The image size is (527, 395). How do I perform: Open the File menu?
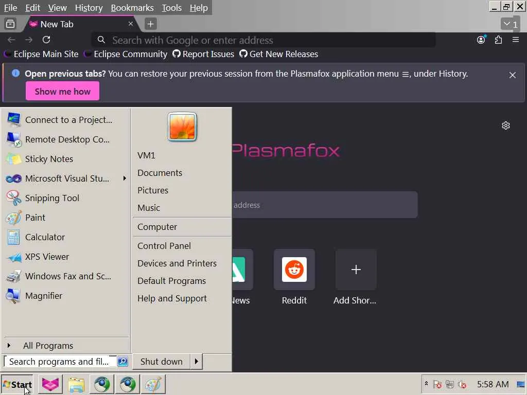10,7
